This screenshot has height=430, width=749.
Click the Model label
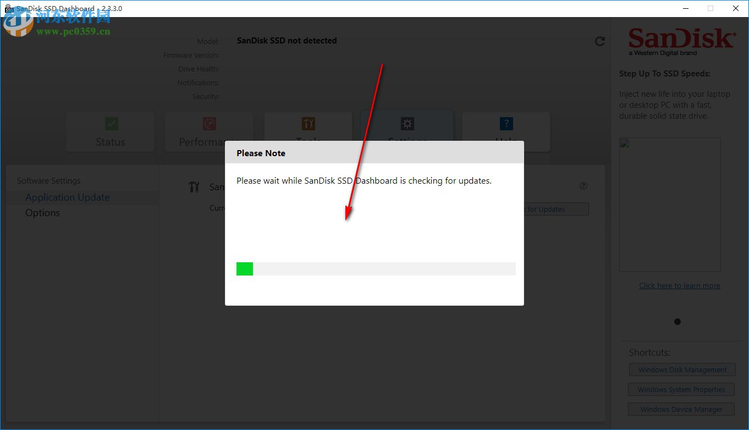pyautogui.click(x=208, y=42)
